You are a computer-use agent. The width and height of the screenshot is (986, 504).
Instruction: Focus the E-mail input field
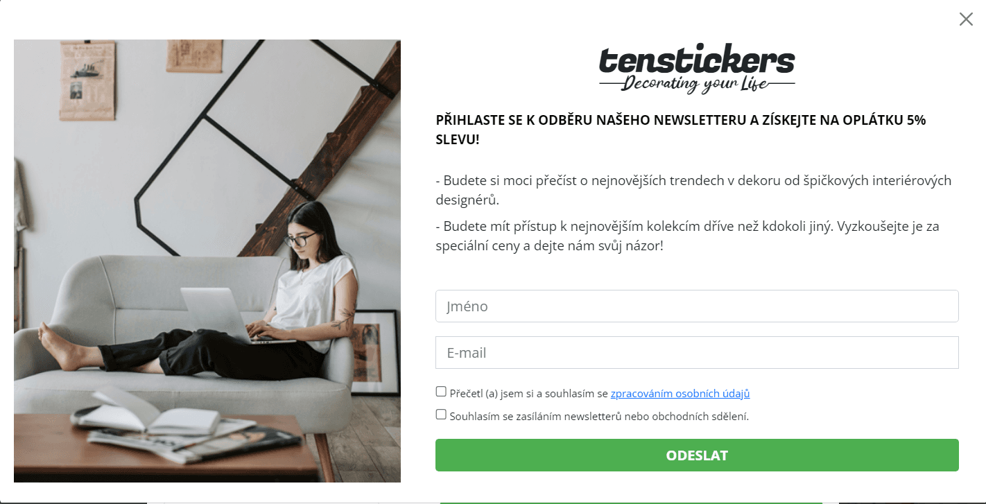697,353
